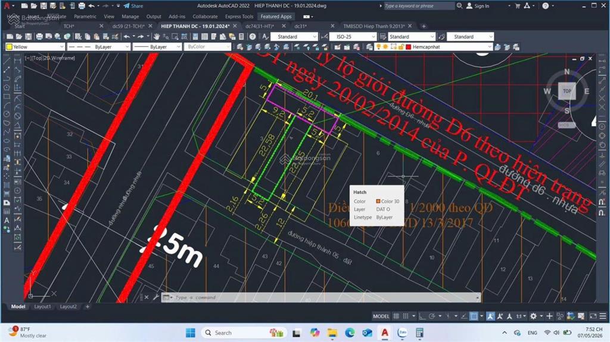
Task: Click the Type a keyword or phrase search box
Action: click(419, 6)
